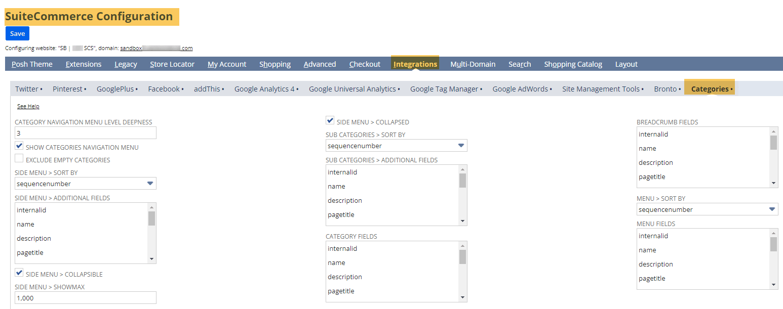Open the My Account tab
Image resolution: width=783 pixels, height=309 pixels.
227,64
